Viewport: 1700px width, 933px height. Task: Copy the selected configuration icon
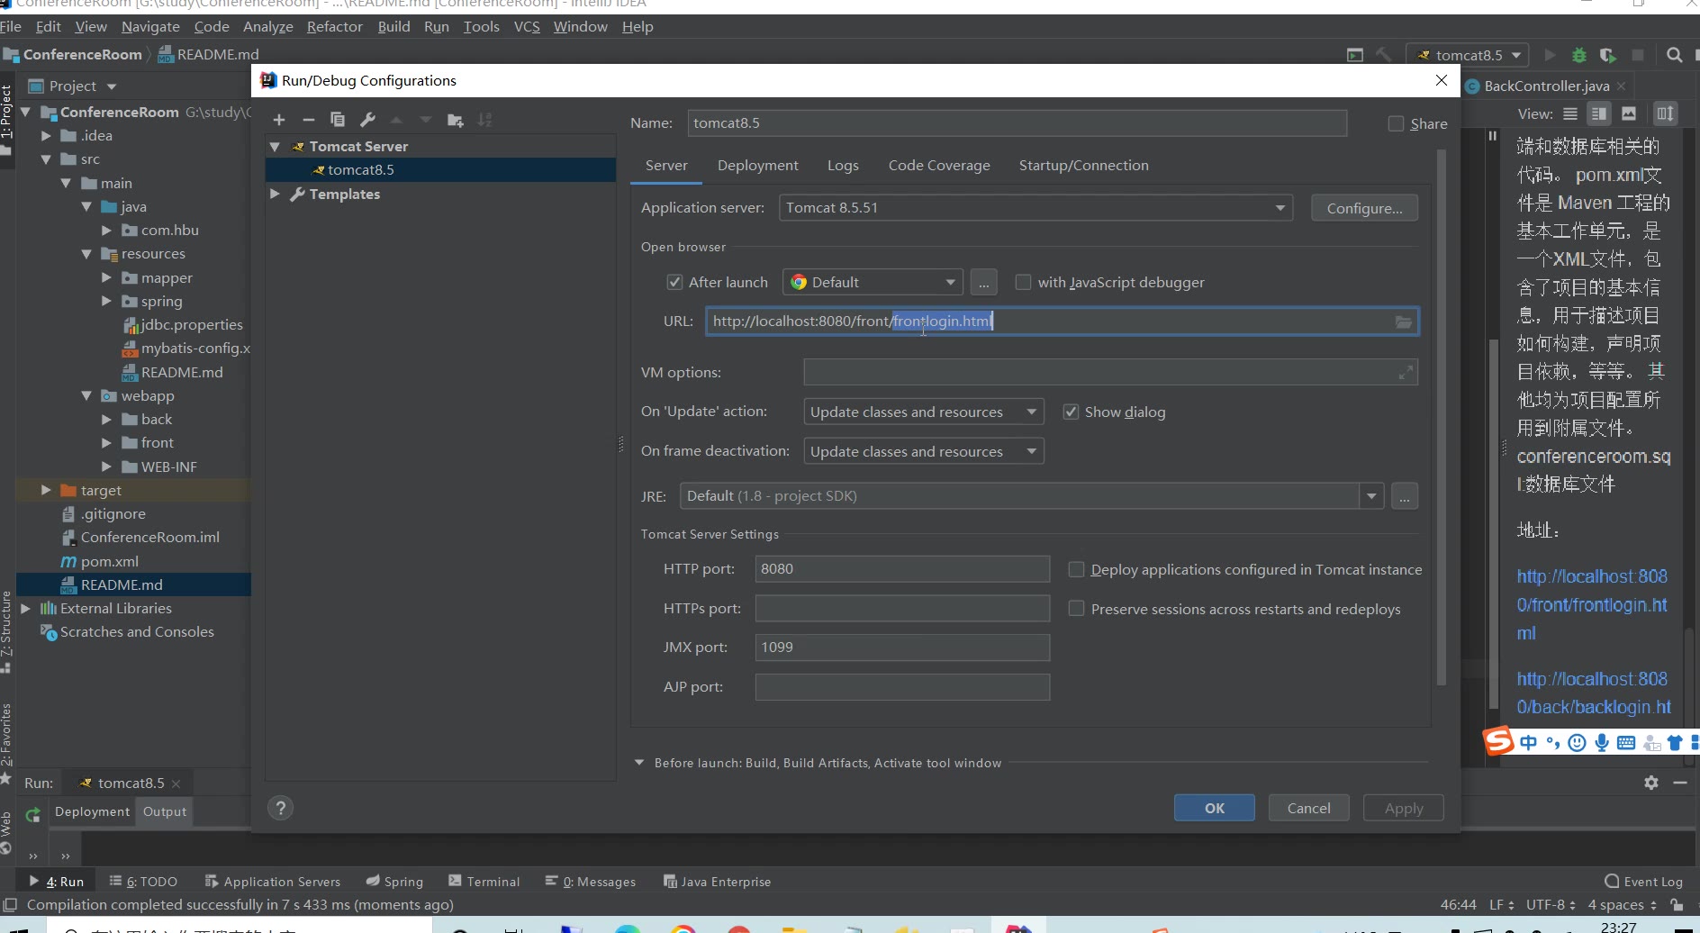pos(338,120)
